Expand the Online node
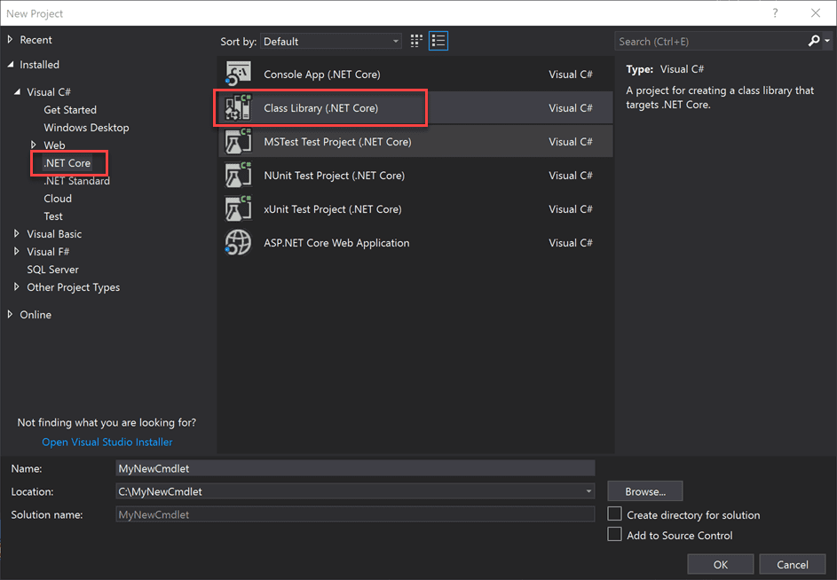This screenshot has width=837, height=580. [x=10, y=314]
